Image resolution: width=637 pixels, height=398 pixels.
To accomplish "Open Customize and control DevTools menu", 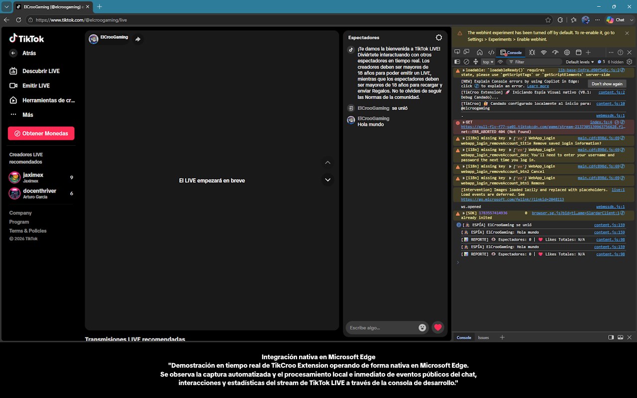I will coord(611,52).
